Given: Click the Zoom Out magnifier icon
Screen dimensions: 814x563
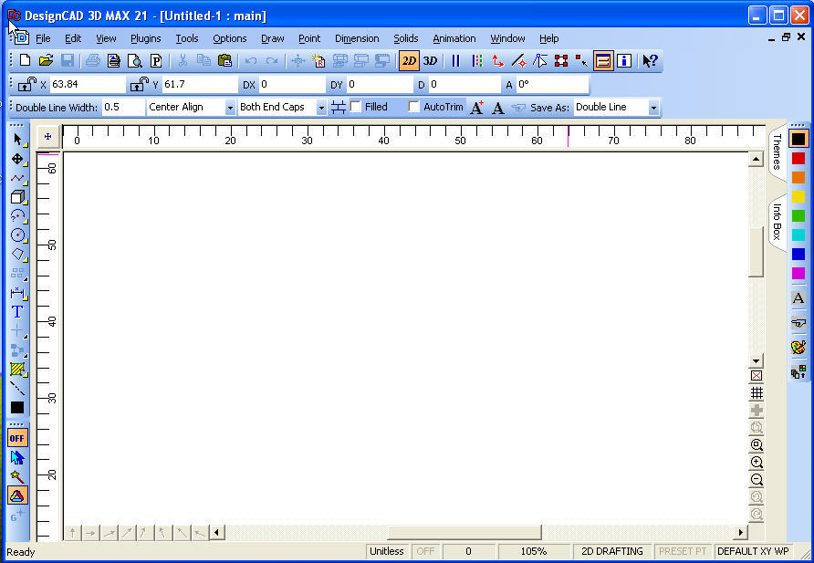Looking at the screenshot, I should pos(757,480).
